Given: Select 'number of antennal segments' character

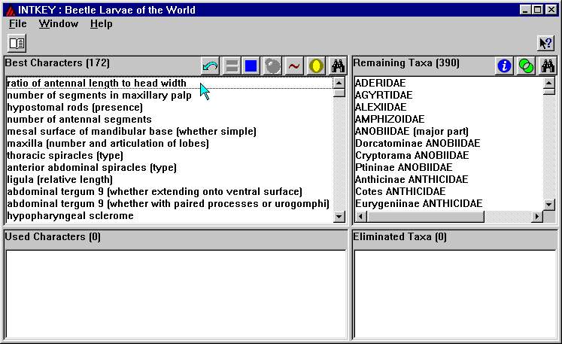Looking at the screenshot, I should [x=79, y=120].
